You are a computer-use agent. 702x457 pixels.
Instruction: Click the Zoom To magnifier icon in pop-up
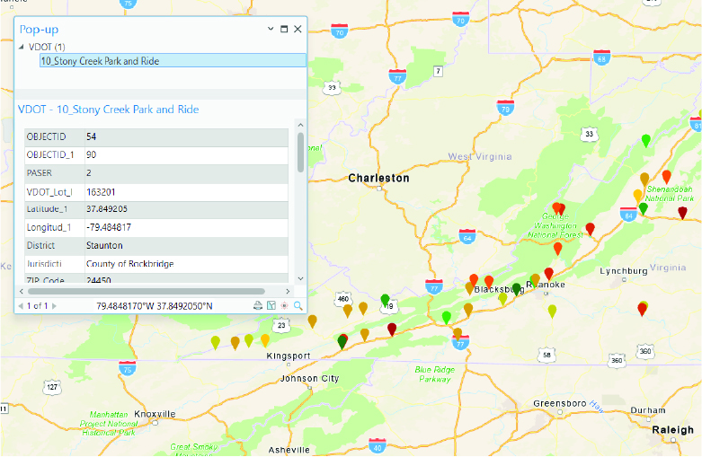click(x=298, y=306)
